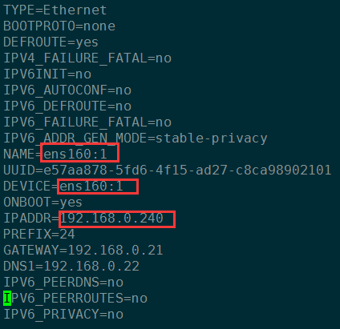The image size is (340, 329).
Task: Click IPV6_FAILURE_FATAL=no text
Action: [87, 122]
